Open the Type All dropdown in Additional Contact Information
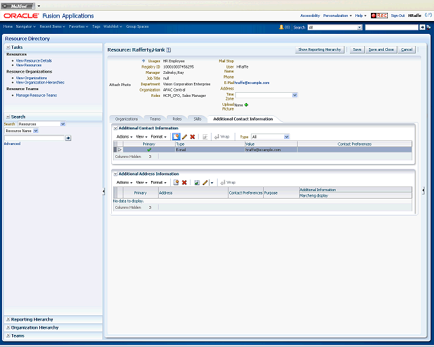The height and width of the screenshot is (347, 434). 287,137
